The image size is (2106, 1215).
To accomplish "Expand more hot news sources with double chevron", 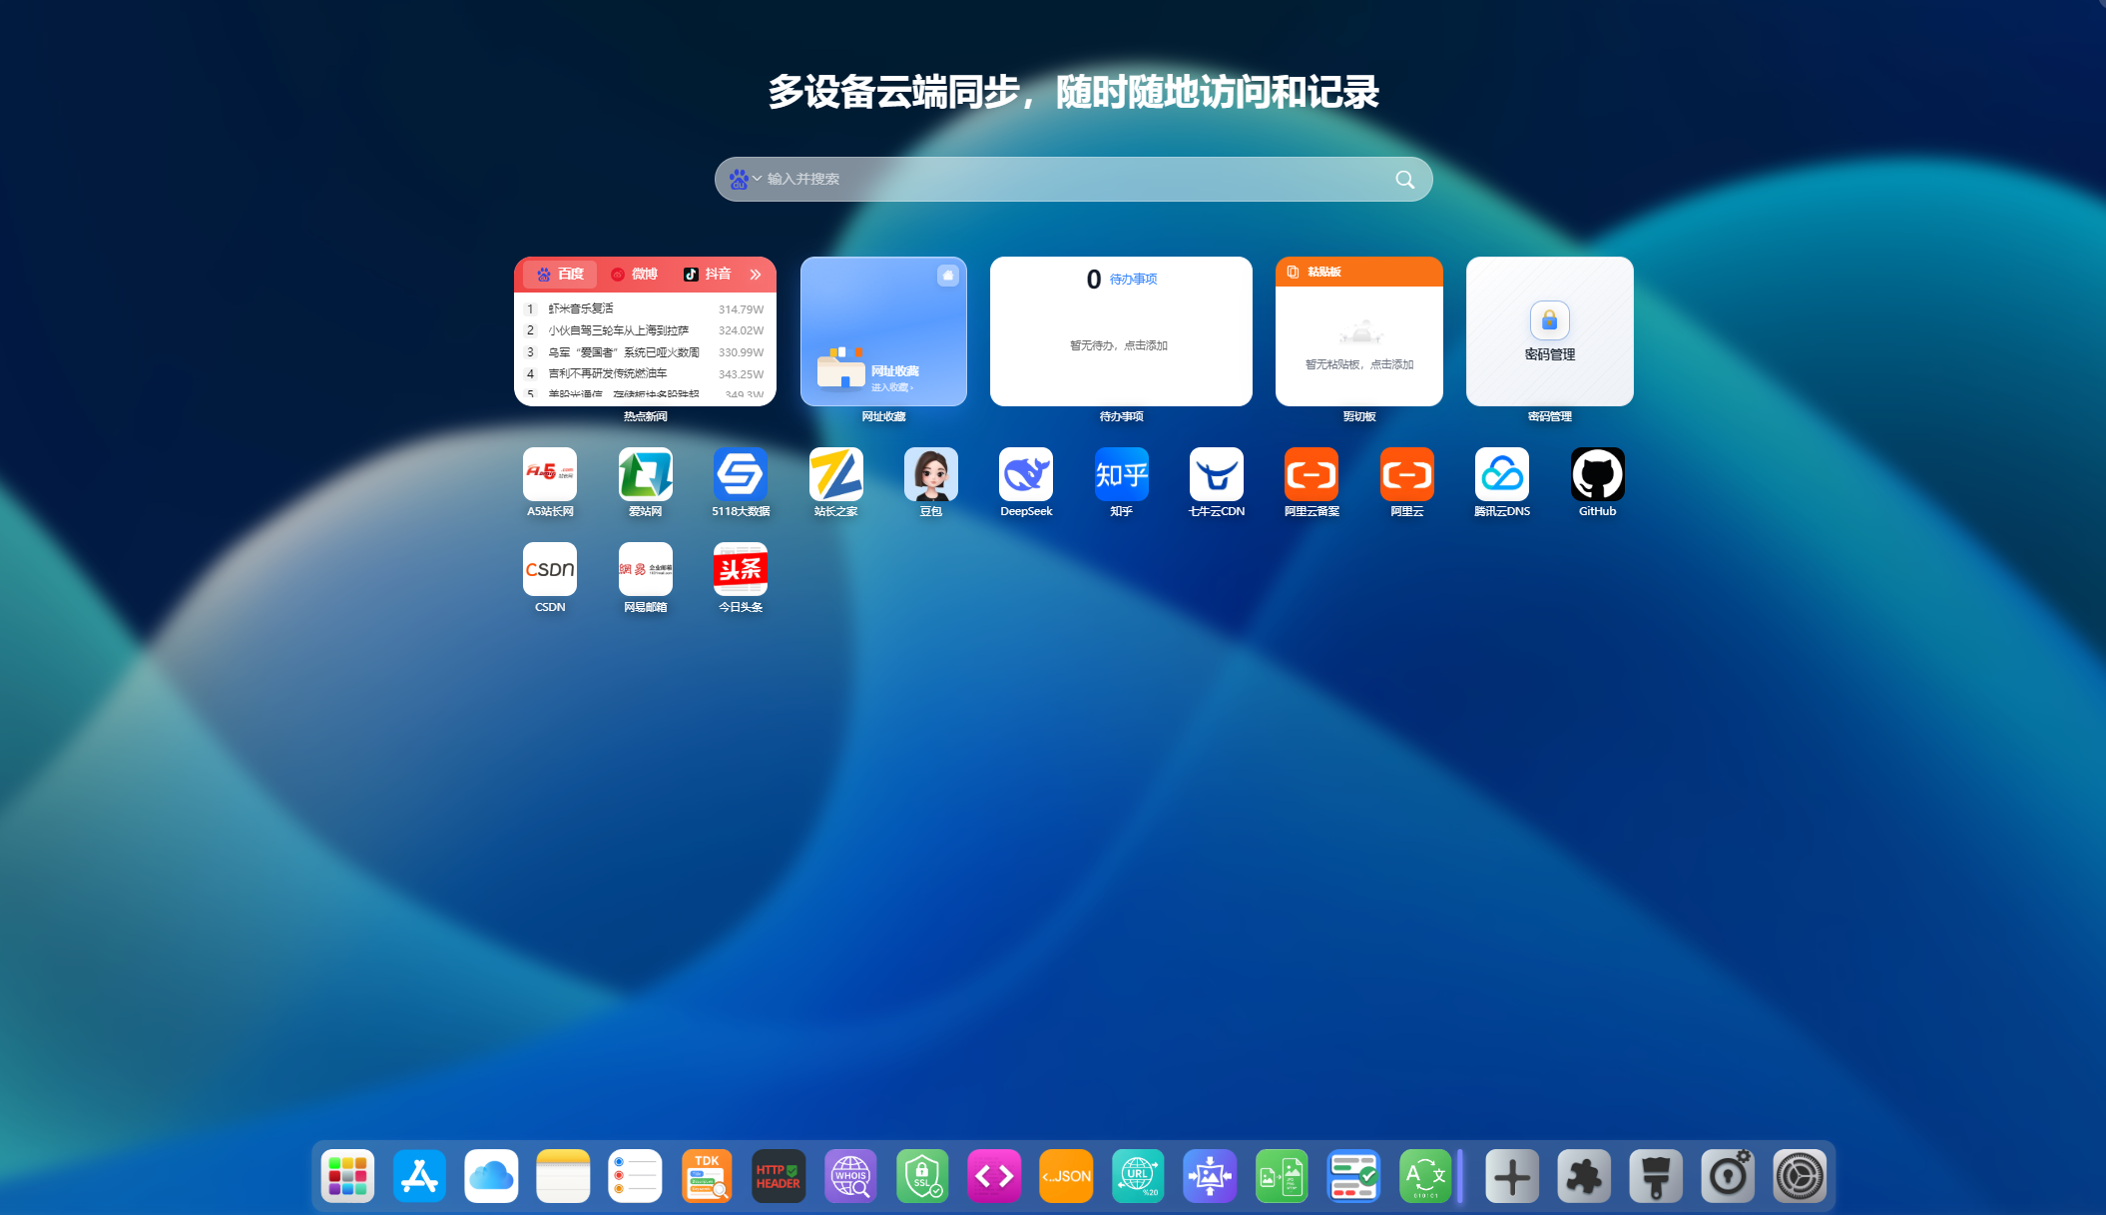I will (x=756, y=275).
